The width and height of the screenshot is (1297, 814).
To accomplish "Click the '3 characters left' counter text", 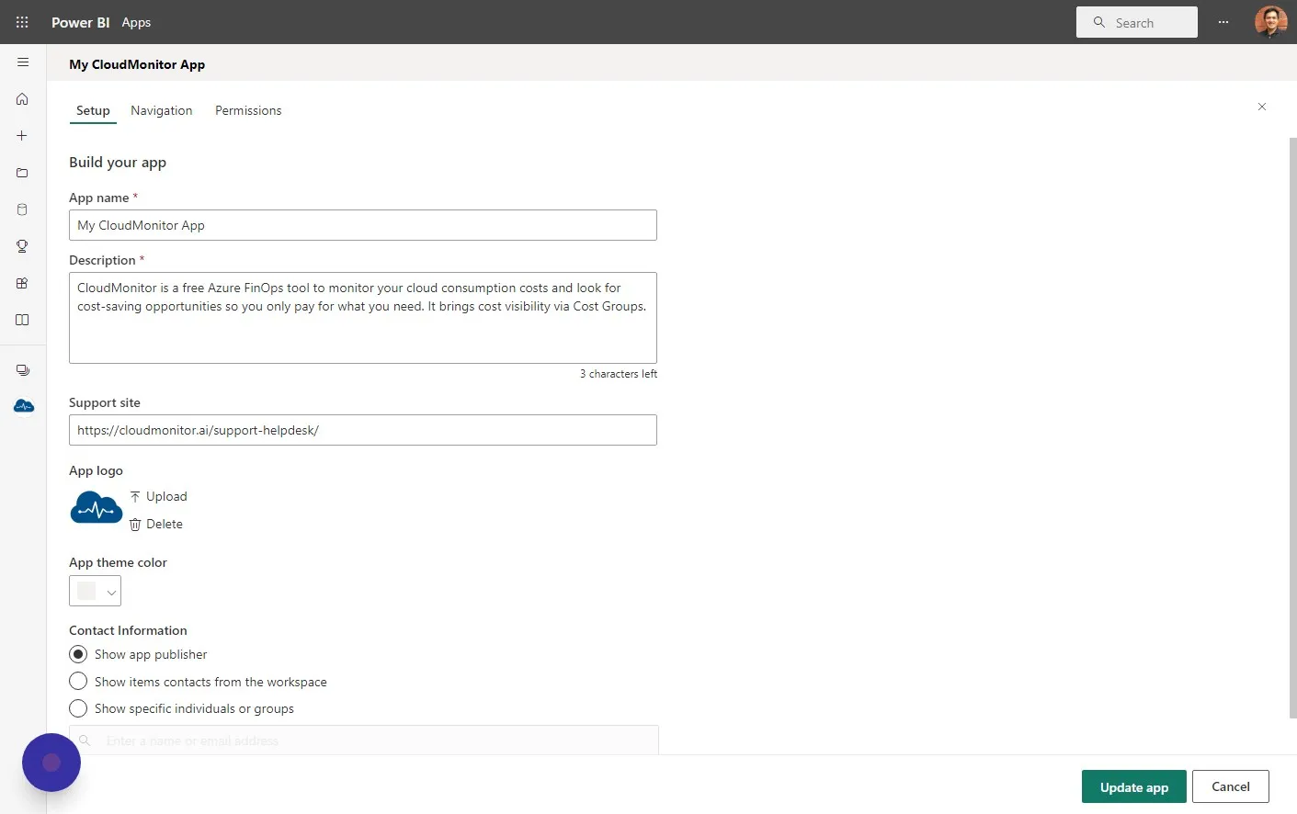I will pyautogui.click(x=619, y=374).
